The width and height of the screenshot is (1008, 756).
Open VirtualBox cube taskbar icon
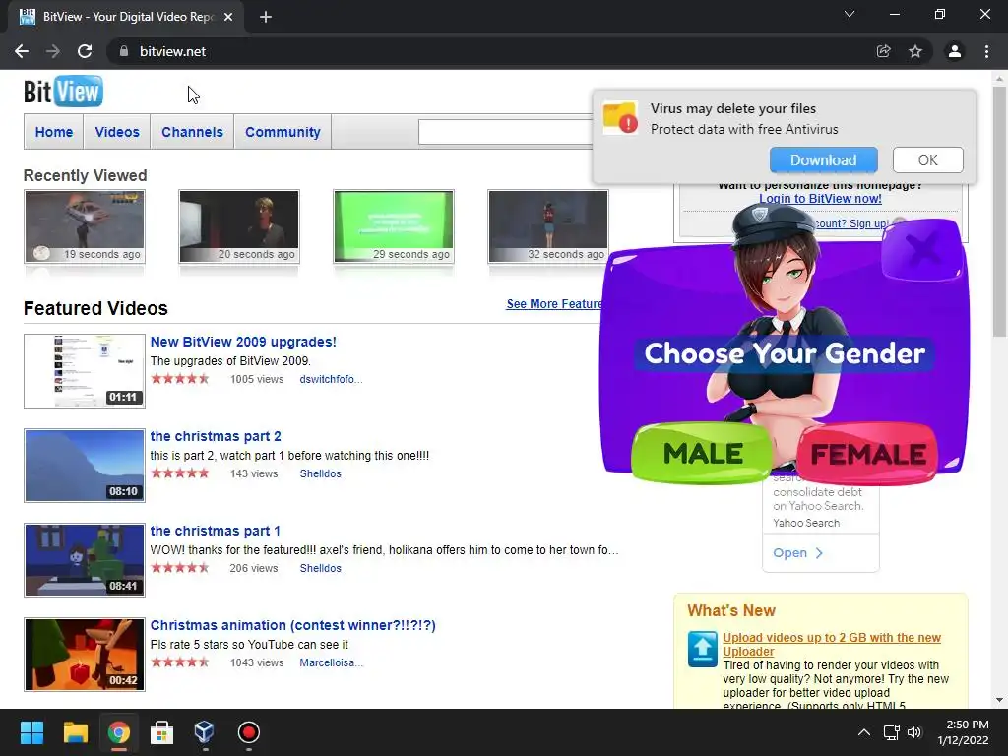tap(205, 732)
